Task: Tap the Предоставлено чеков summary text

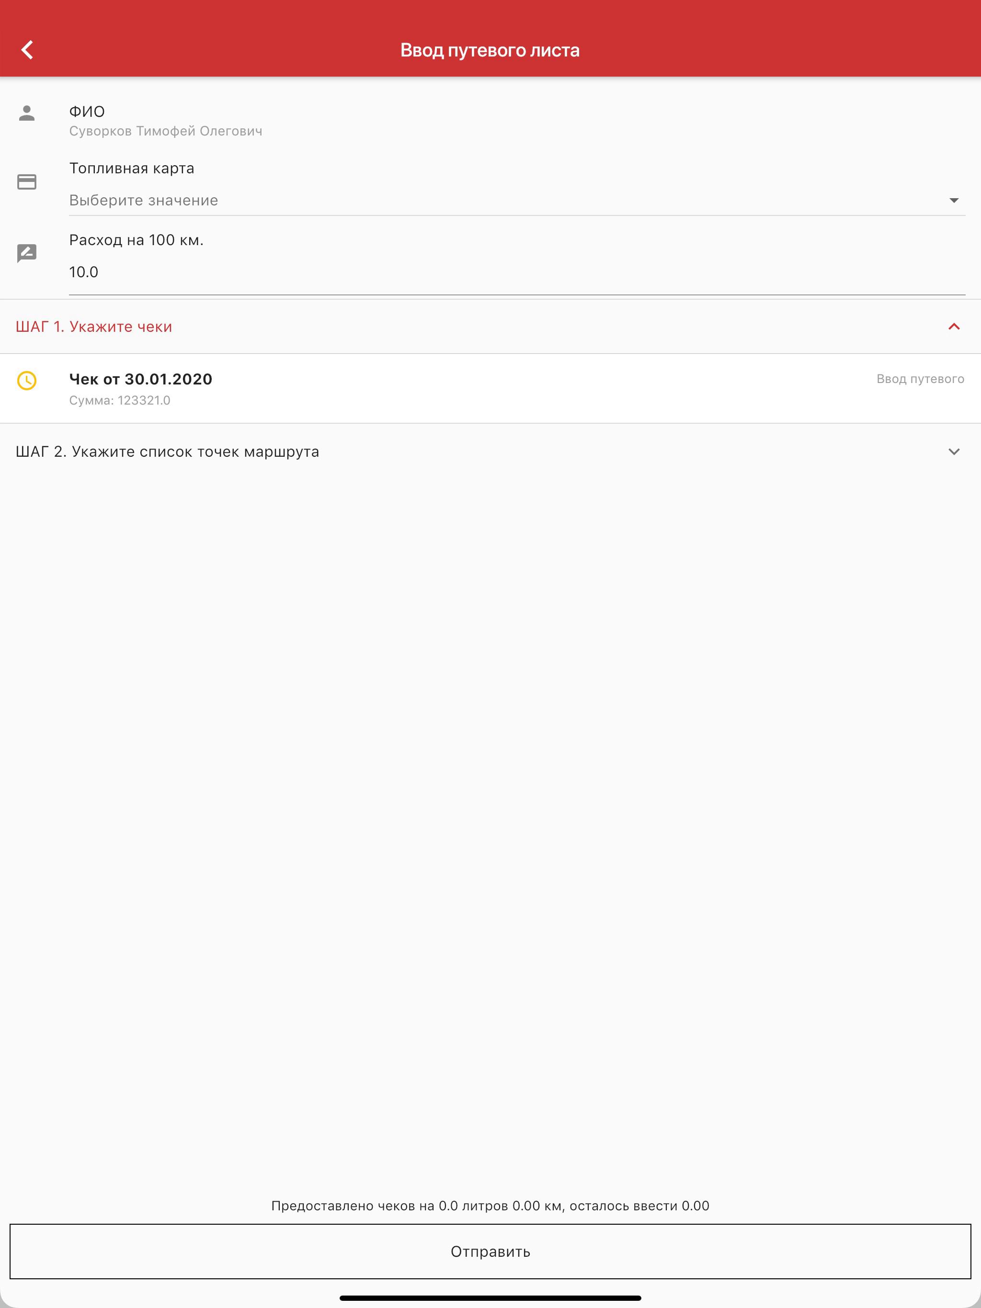Action: (490, 1206)
